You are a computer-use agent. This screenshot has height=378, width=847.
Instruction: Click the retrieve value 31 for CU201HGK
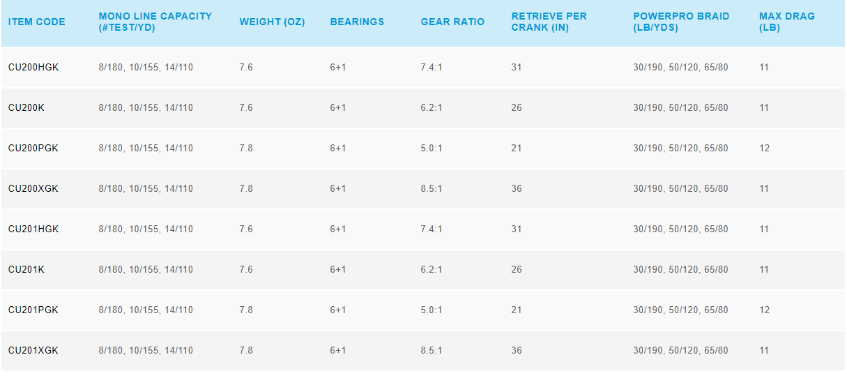(516, 229)
